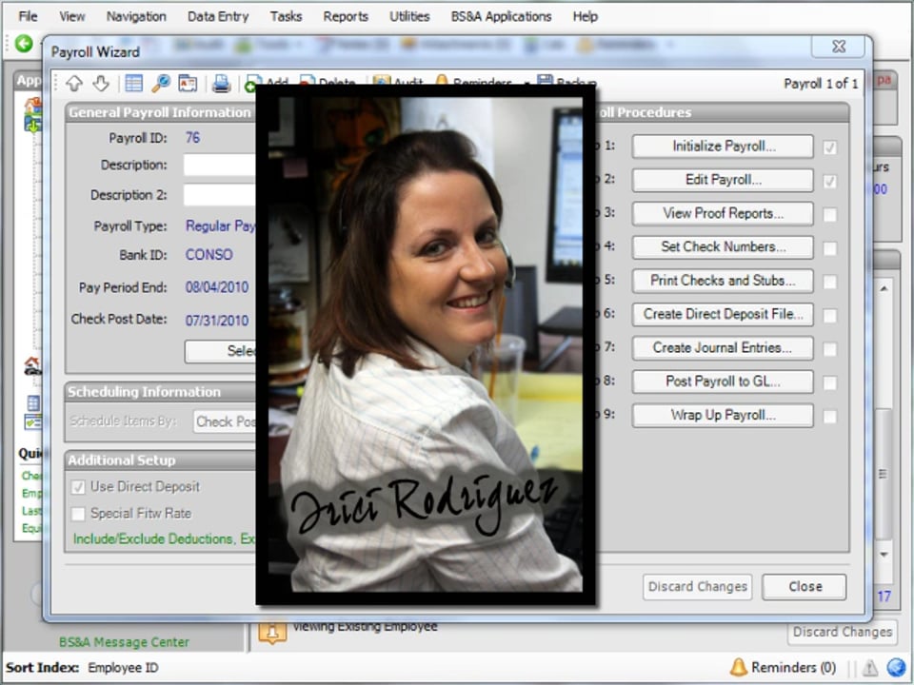The height and width of the screenshot is (685, 914).
Task: Click the previous record up arrow icon
Action: [74, 84]
